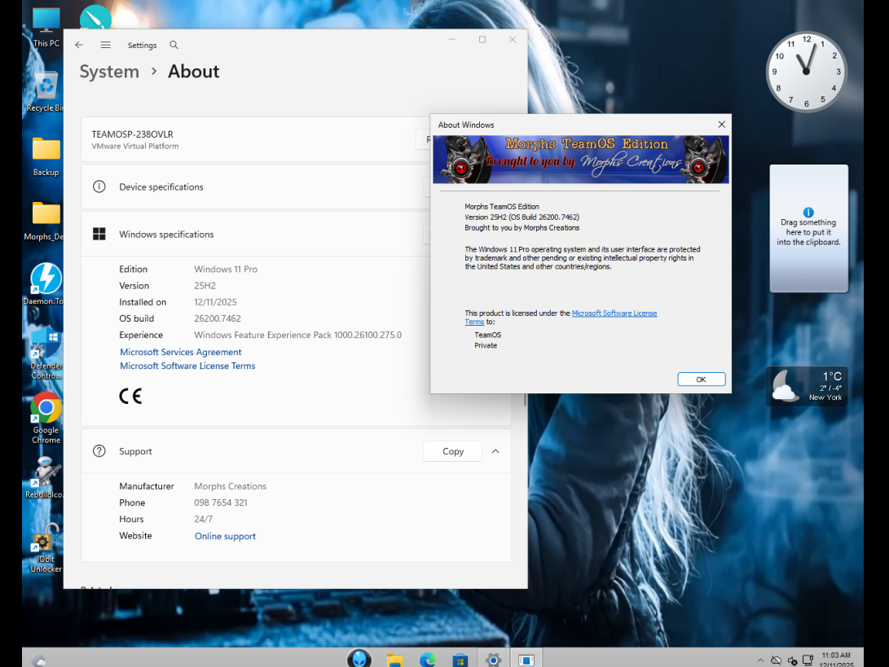889x667 pixels.
Task: Click the Manufacturer value Morphs Creations
Action: (230, 486)
